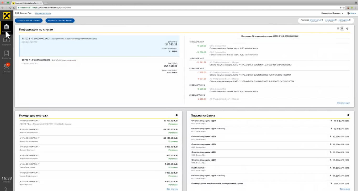Open Подтверждение межбанковской конверсионной сделки letter
The image size is (358, 191).
tap(270, 184)
